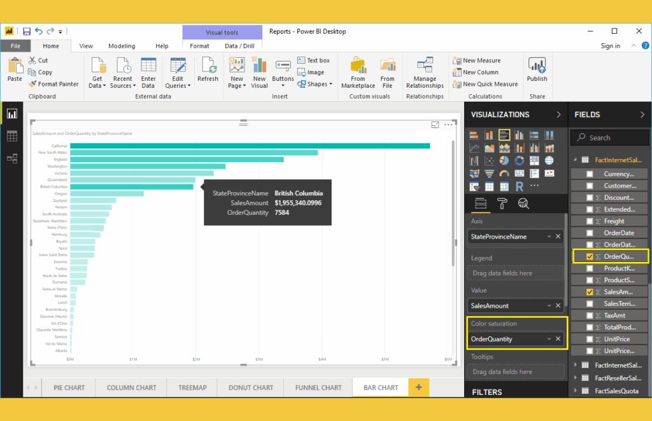Click the Refresh button
The width and height of the screenshot is (652, 421).
(x=208, y=70)
